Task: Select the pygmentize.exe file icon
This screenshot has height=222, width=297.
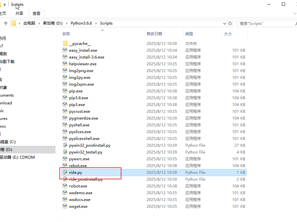Action: (65, 118)
